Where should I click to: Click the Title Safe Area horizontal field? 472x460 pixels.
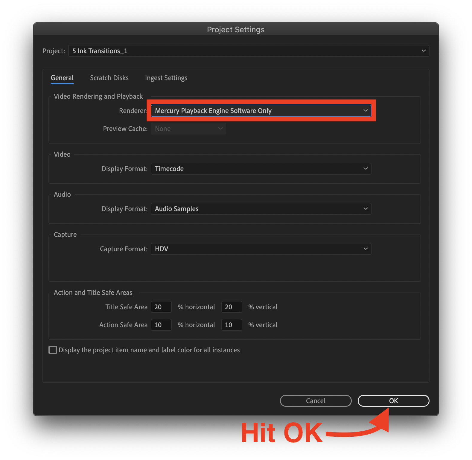coord(161,307)
